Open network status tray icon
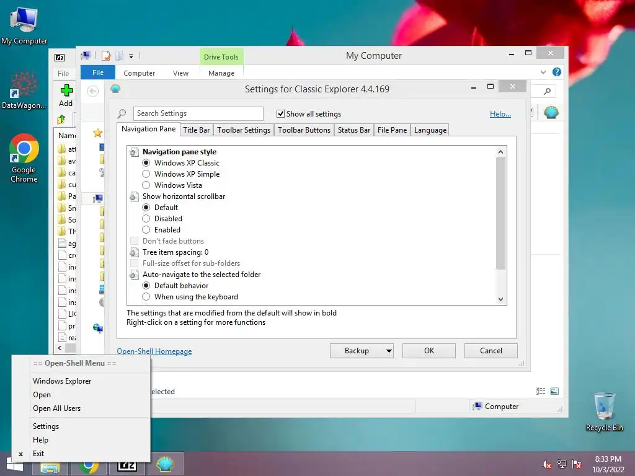Viewport: 635px width, 476px height. (x=561, y=464)
